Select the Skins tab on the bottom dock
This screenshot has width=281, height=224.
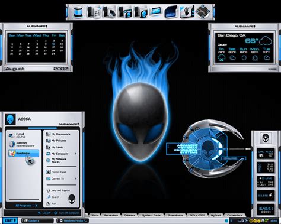coord(95,215)
